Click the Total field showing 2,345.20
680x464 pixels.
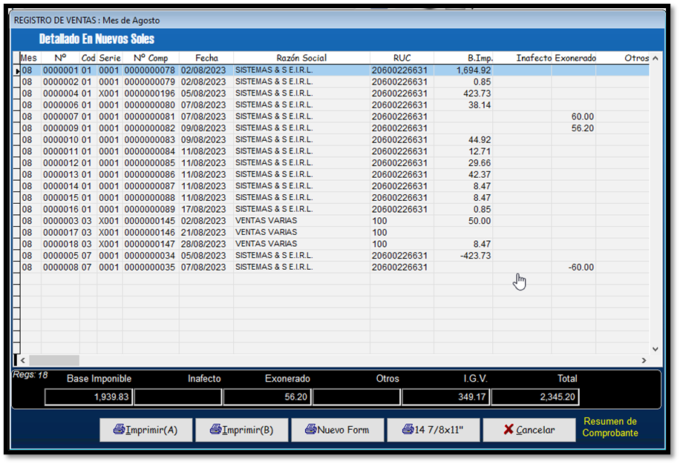point(534,397)
